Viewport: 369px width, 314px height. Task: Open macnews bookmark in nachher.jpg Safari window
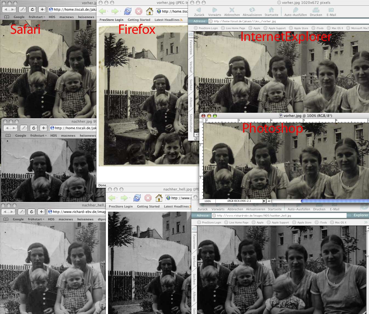68,136
